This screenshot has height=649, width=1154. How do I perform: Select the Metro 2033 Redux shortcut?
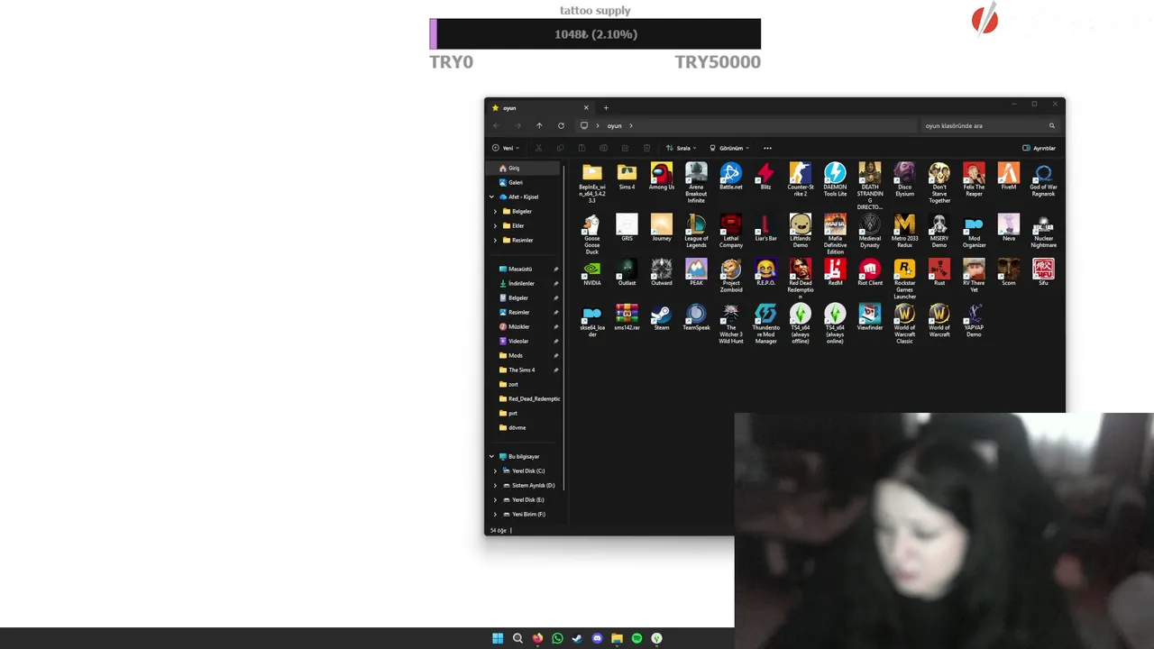904,232
